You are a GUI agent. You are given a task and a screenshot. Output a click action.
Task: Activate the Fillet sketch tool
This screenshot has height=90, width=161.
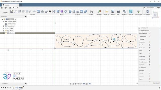(x=31, y=11)
